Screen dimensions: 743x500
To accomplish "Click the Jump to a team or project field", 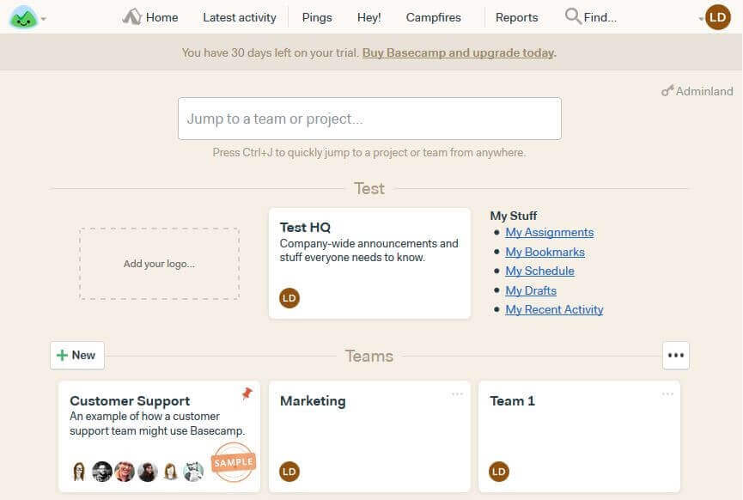I will [x=368, y=119].
